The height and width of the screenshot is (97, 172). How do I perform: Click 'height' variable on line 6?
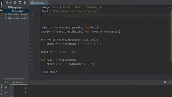[45, 27]
